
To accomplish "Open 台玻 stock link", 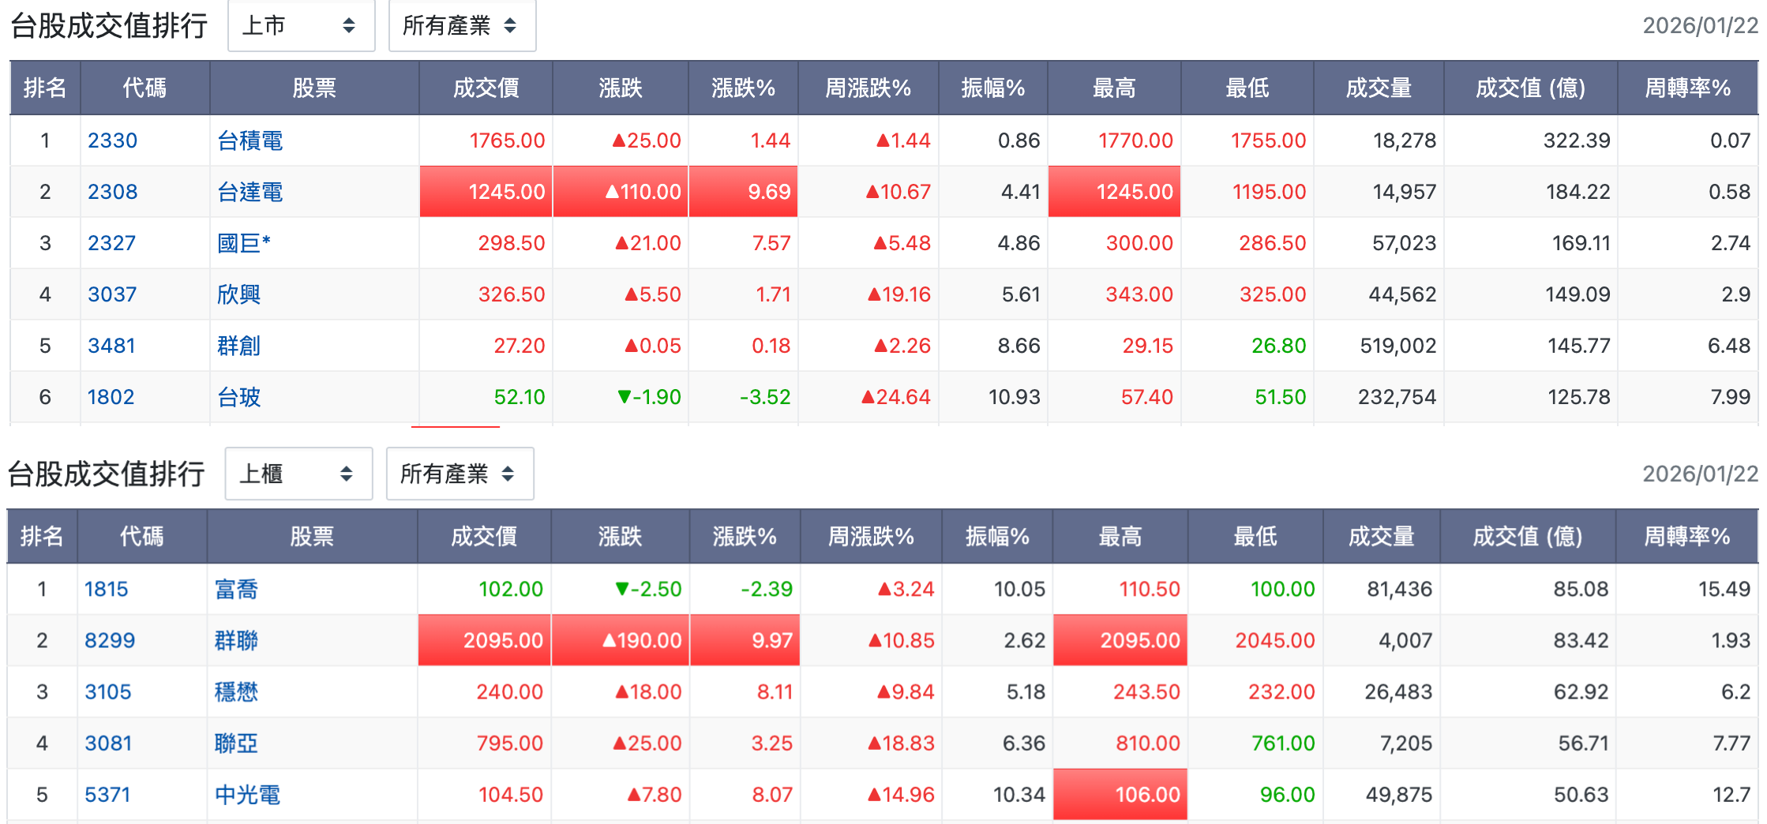I will coord(238,397).
